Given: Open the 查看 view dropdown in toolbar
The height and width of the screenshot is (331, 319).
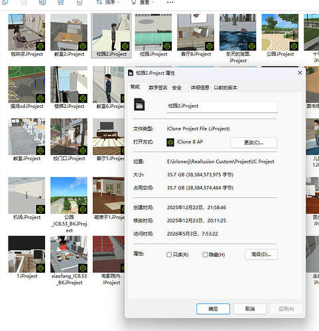Looking at the screenshot, I should pos(143,3).
